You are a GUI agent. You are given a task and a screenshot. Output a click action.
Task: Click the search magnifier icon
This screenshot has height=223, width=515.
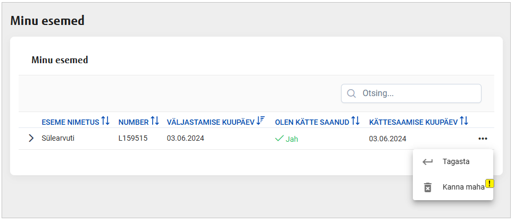click(x=351, y=93)
